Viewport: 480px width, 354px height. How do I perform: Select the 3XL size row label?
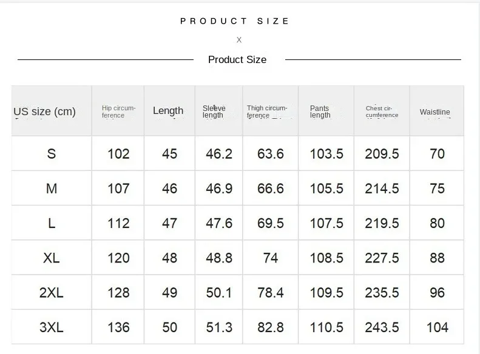coord(52,327)
